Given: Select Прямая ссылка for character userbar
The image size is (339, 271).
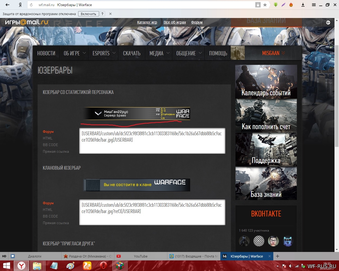Looking at the screenshot, I should (56, 151).
